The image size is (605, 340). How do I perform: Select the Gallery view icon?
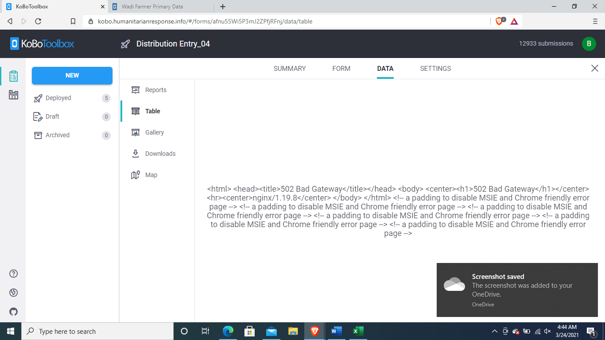pyautogui.click(x=136, y=132)
